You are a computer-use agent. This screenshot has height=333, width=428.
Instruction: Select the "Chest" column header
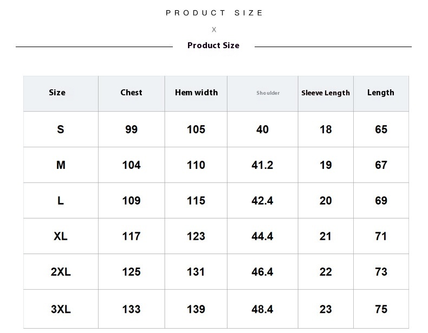131,93
